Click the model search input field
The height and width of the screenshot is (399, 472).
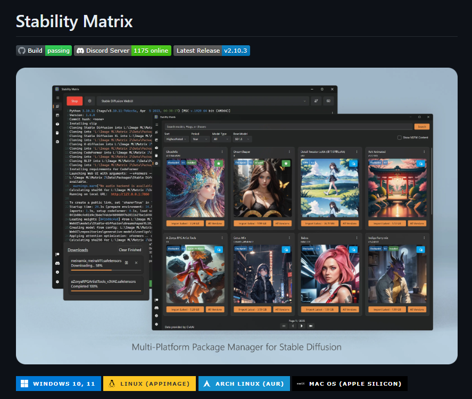click(288, 127)
